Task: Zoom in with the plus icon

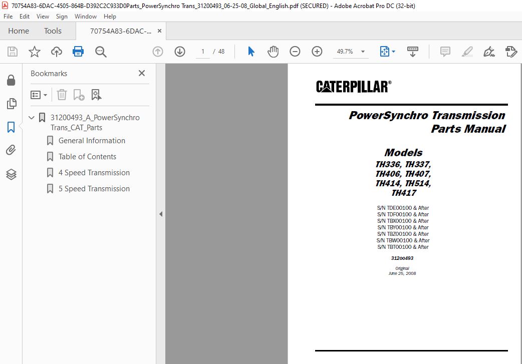Action: point(317,52)
